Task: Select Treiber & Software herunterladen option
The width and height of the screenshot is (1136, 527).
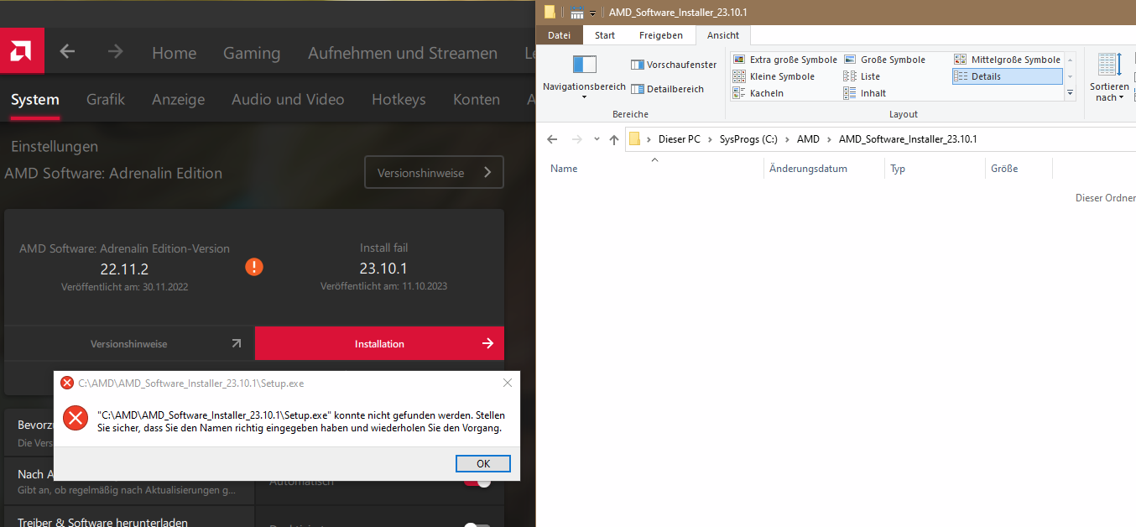Action: [x=103, y=521]
